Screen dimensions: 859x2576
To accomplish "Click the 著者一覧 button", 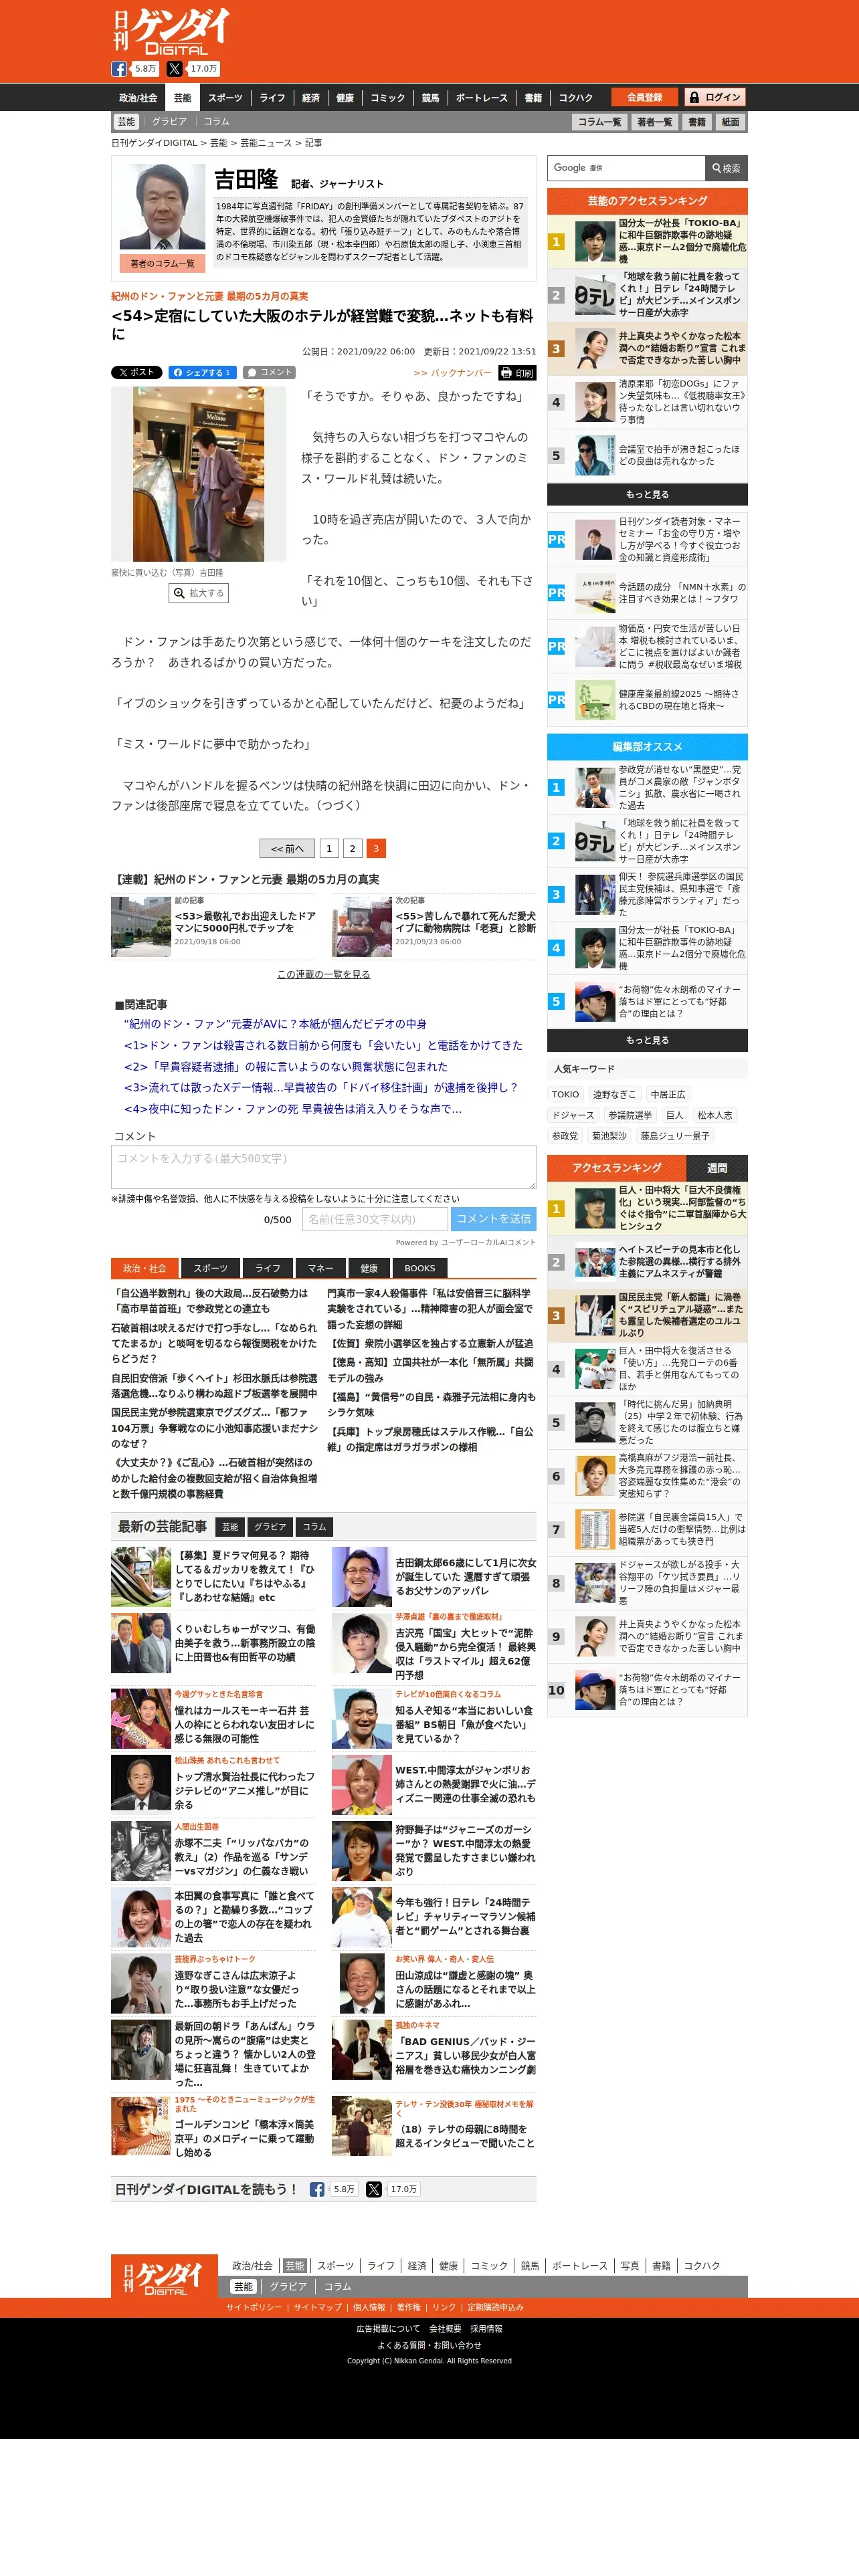I will pos(655,122).
